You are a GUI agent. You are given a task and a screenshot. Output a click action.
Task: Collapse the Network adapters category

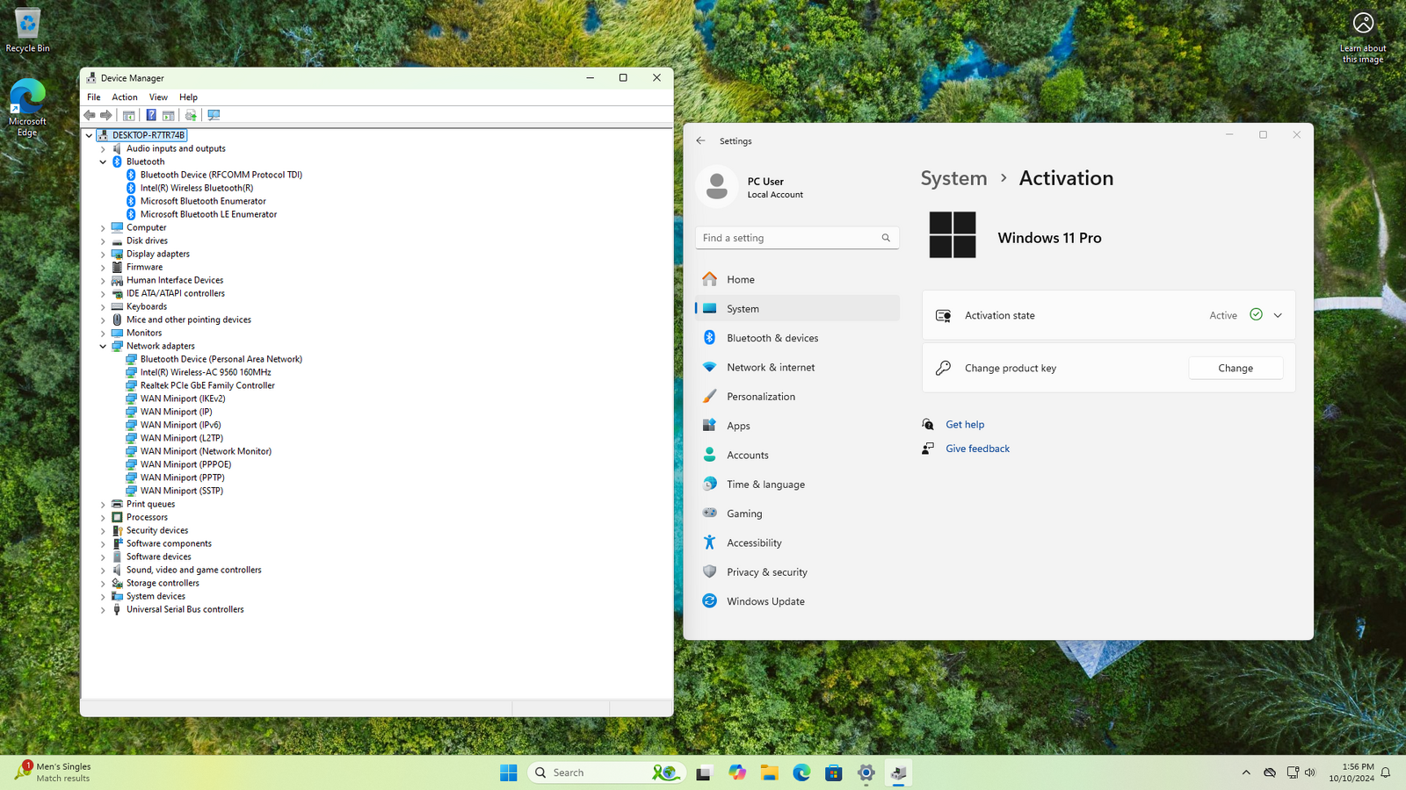coord(103,346)
